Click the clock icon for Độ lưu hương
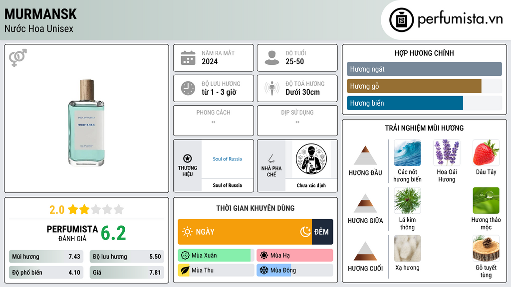The width and height of the screenshot is (511, 287). tap(188, 88)
